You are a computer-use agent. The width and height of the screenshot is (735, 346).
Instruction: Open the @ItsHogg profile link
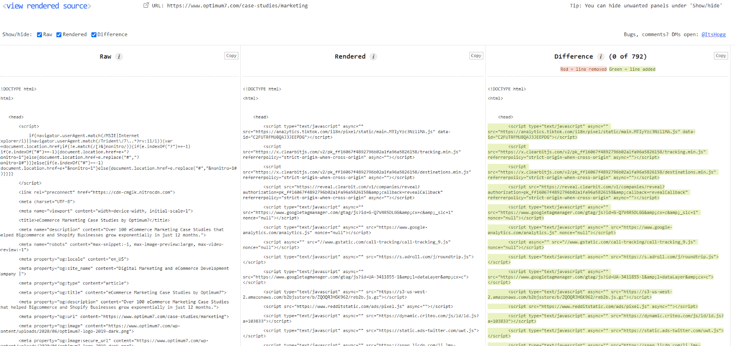713,34
